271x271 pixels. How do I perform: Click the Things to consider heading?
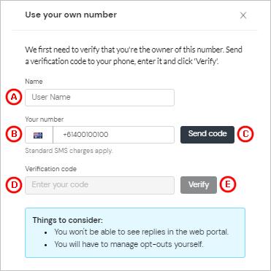click(68, 221)
